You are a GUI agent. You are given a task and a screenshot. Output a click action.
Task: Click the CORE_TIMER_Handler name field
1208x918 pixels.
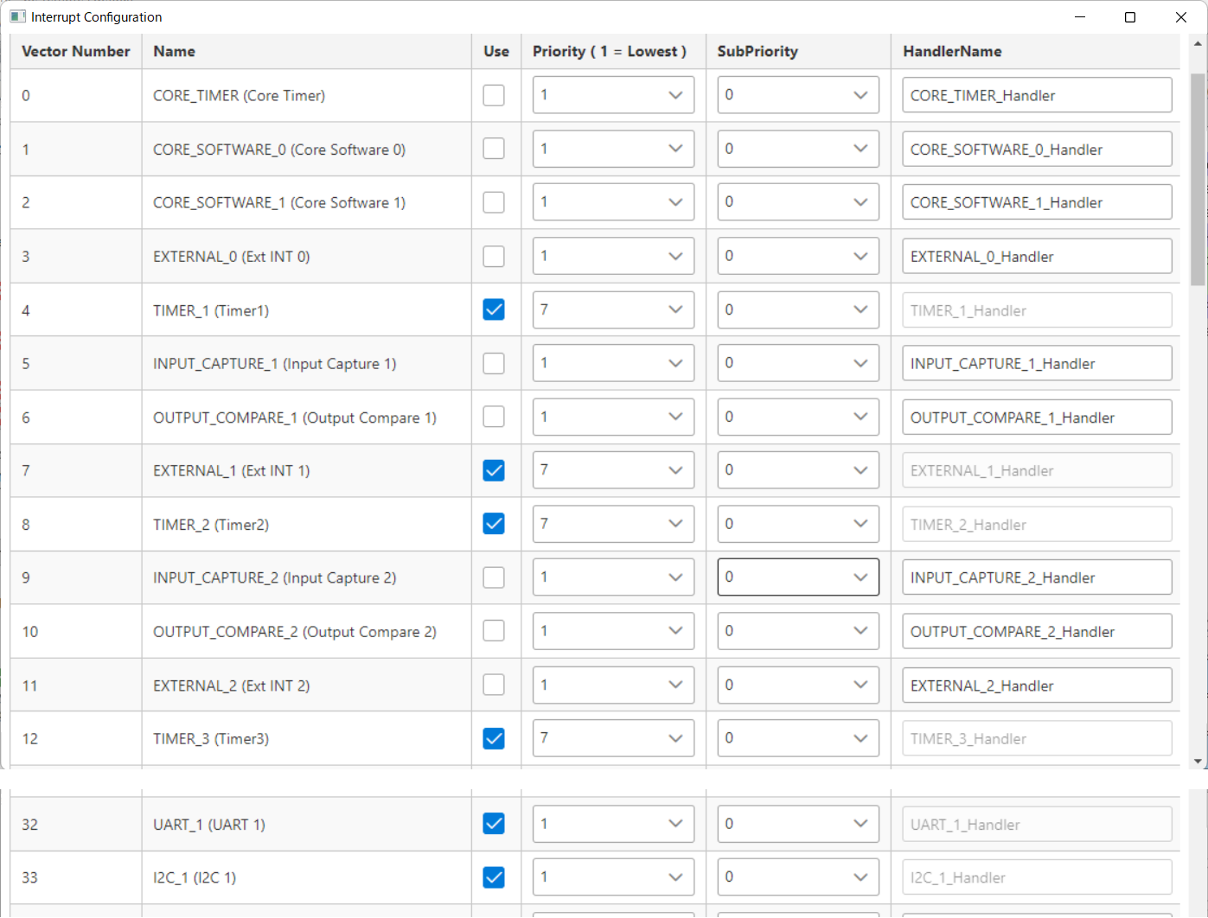pyautogui.click(x=1036, y=95)
